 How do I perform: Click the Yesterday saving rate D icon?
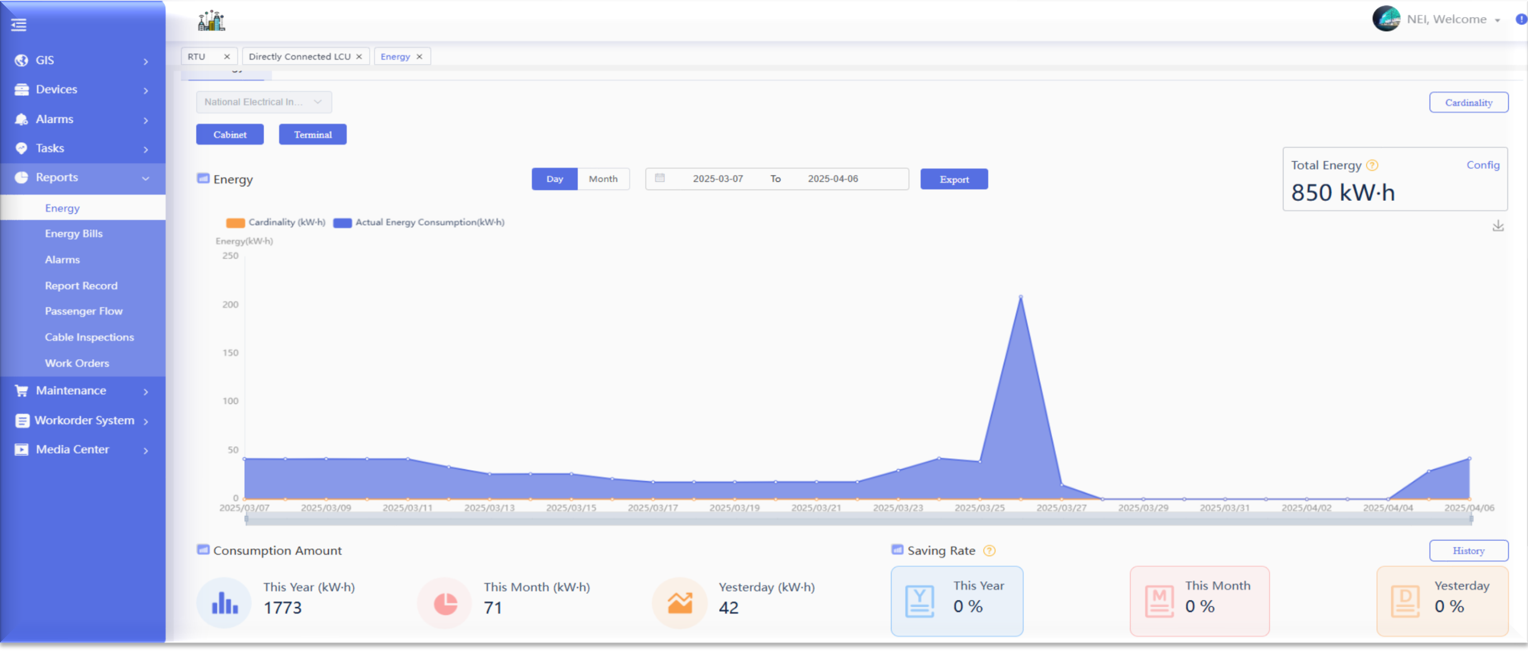[x=1405, y=601]
